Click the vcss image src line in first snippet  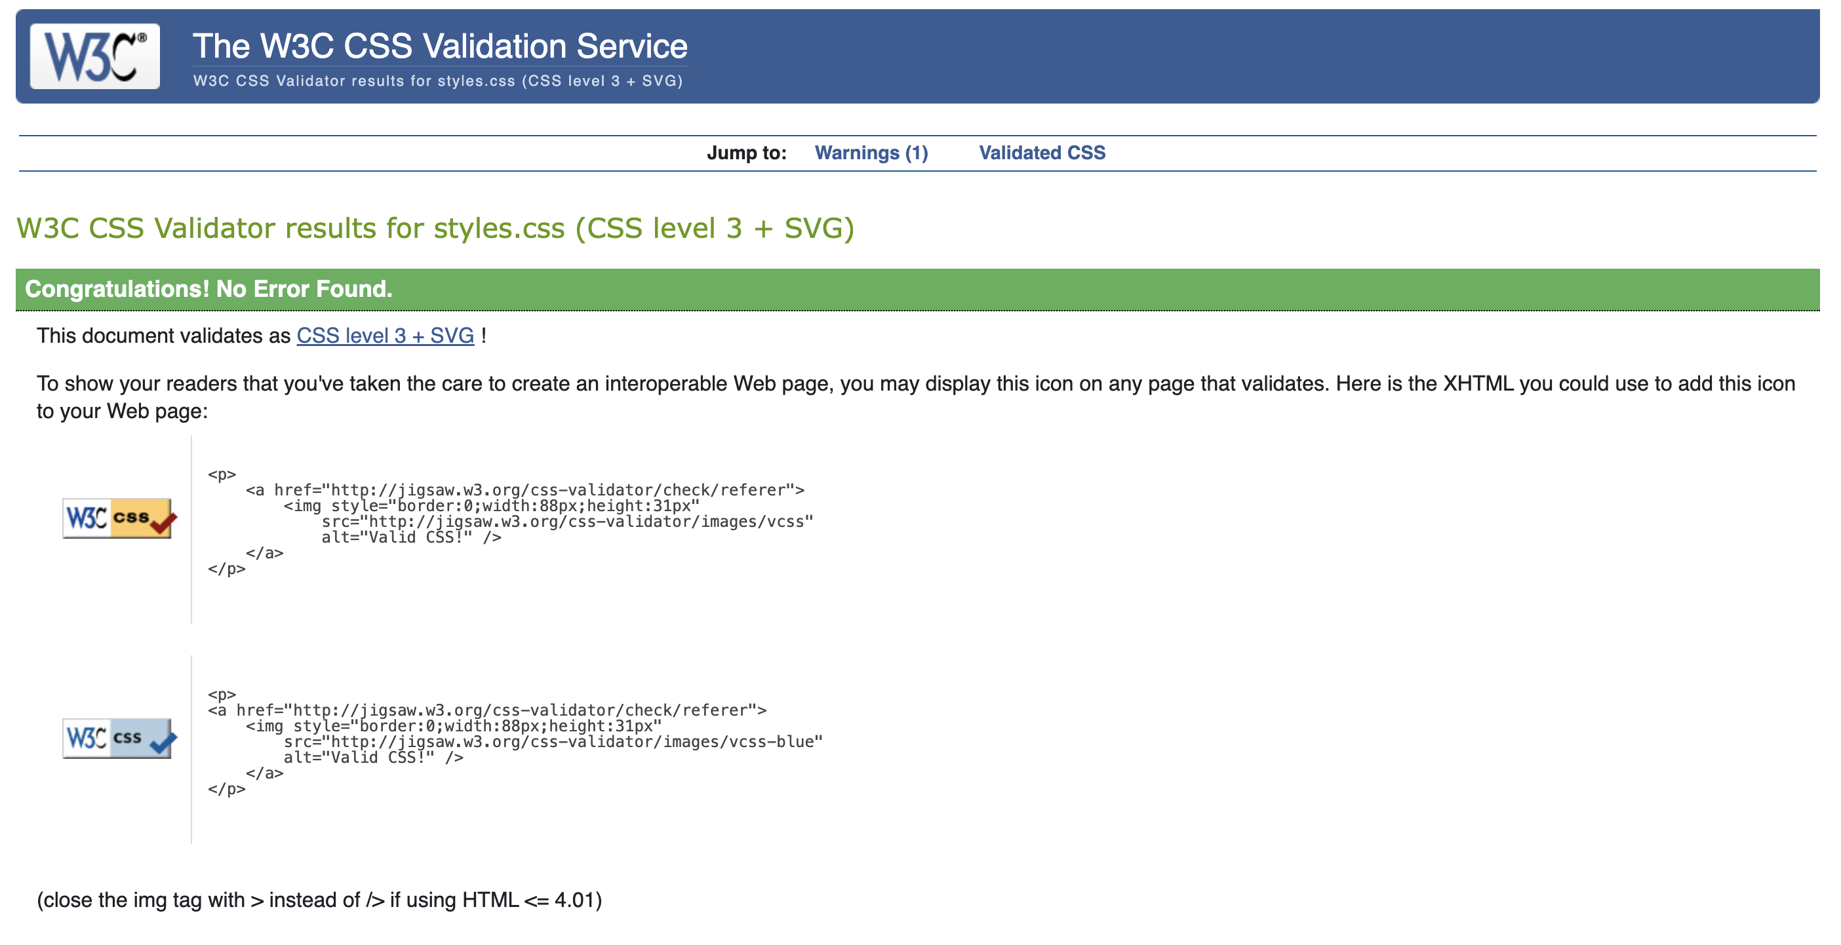pyautogui.click(x=566, y=522)
